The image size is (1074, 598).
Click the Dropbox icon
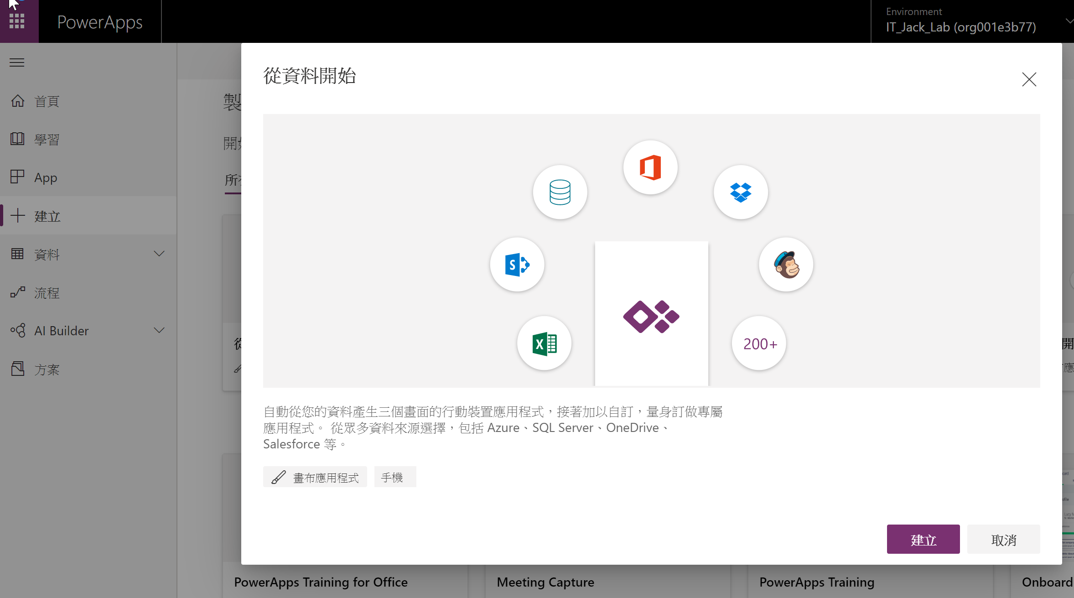click(740, 192)
